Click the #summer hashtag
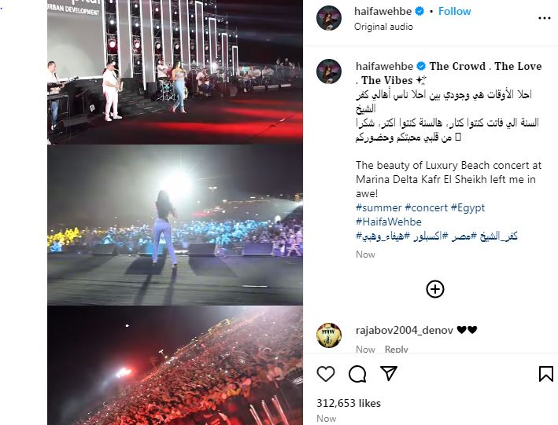Image resolution: width=558 pixels, height=425 pixels. click(x=379, y=207)
